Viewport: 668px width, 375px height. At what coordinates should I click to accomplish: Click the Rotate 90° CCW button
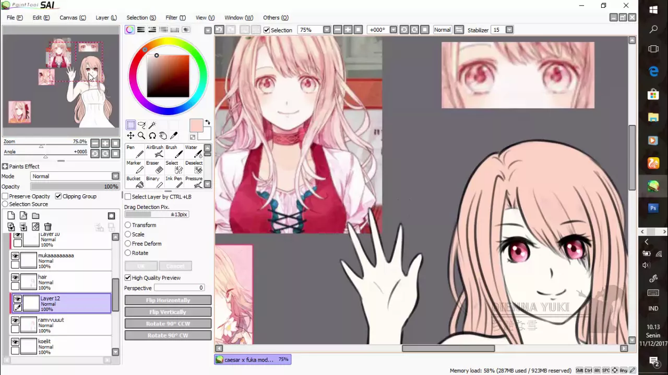pos(168,324)
